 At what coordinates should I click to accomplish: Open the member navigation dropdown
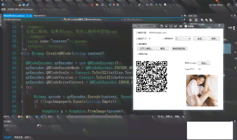[x=153, y=20]
